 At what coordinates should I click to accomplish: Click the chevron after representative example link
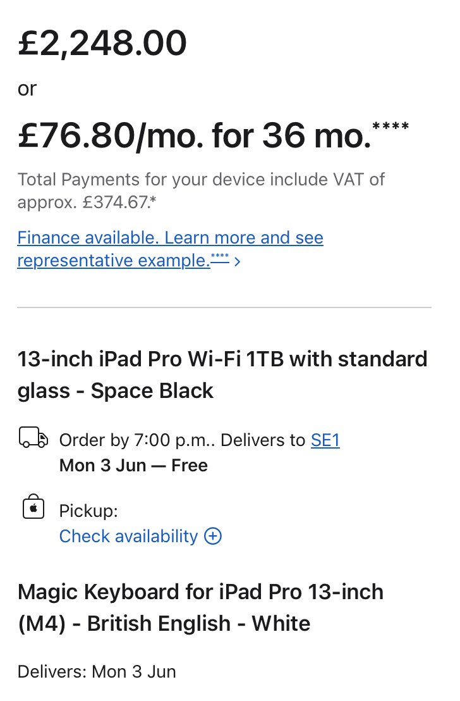[237, 261]
